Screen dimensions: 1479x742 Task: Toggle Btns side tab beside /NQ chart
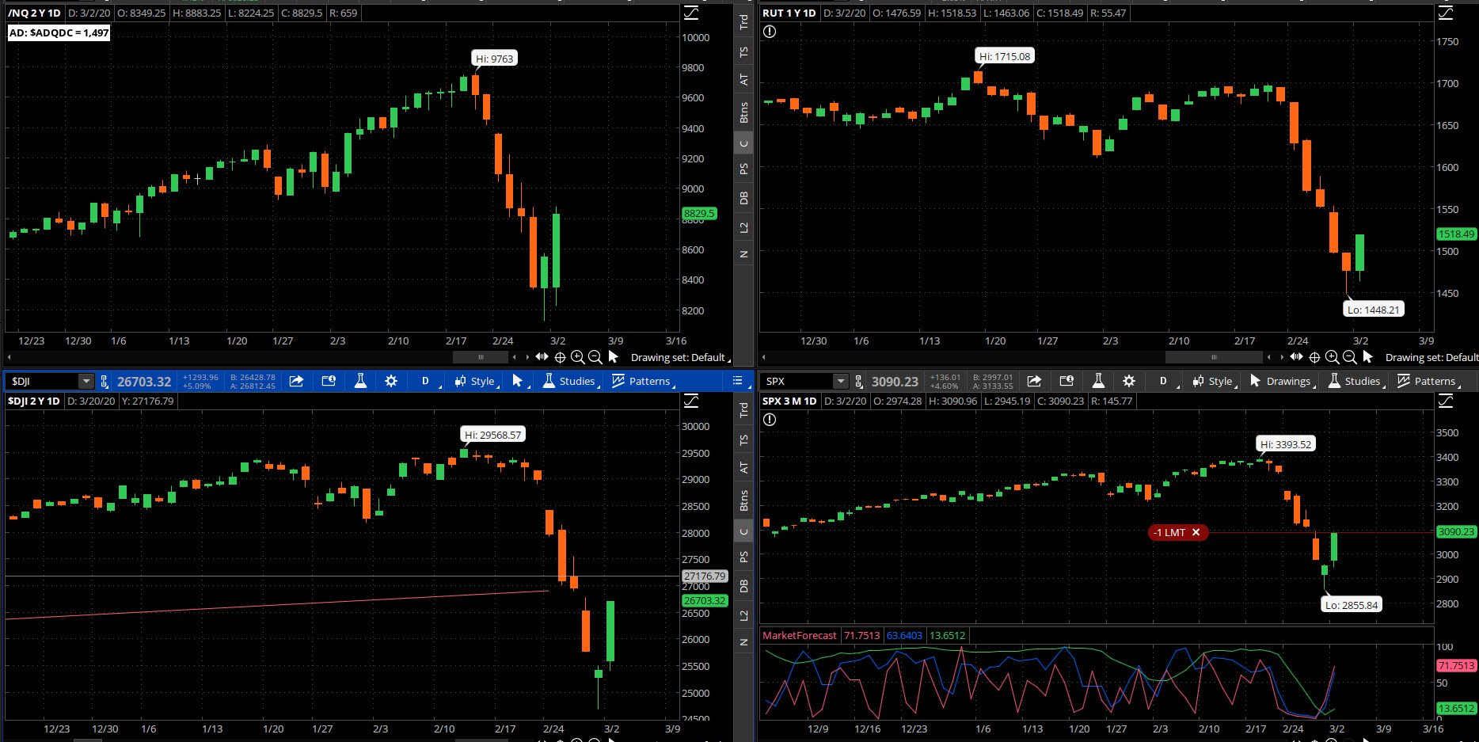tap(743, 112)
